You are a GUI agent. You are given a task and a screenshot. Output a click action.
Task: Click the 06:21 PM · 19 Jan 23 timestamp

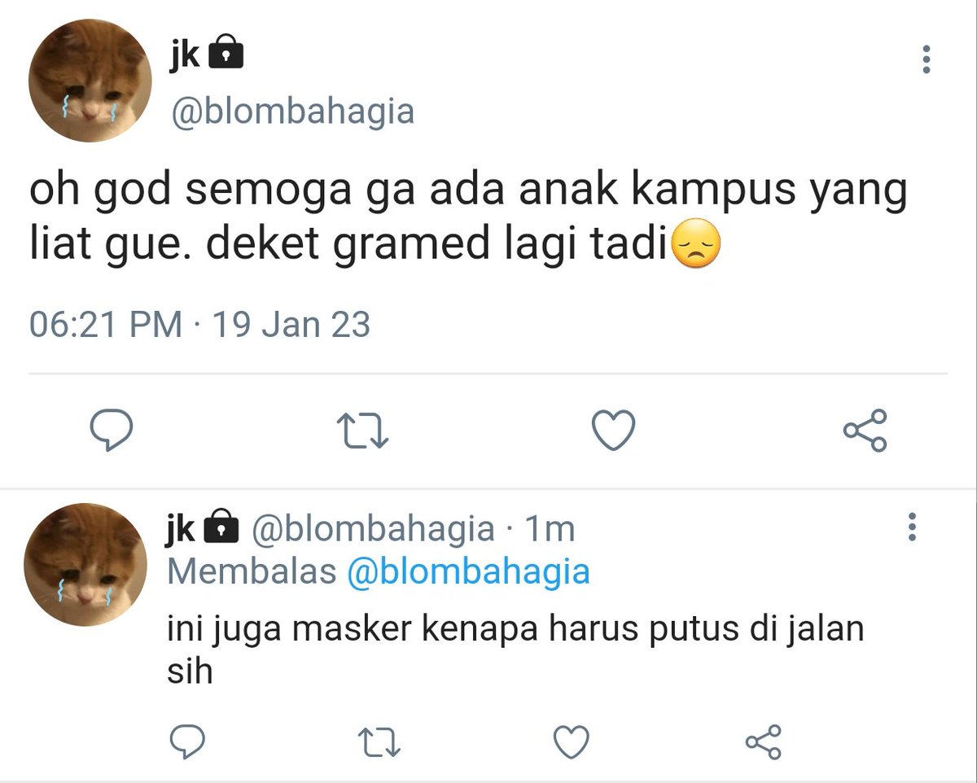pos(199,325)
